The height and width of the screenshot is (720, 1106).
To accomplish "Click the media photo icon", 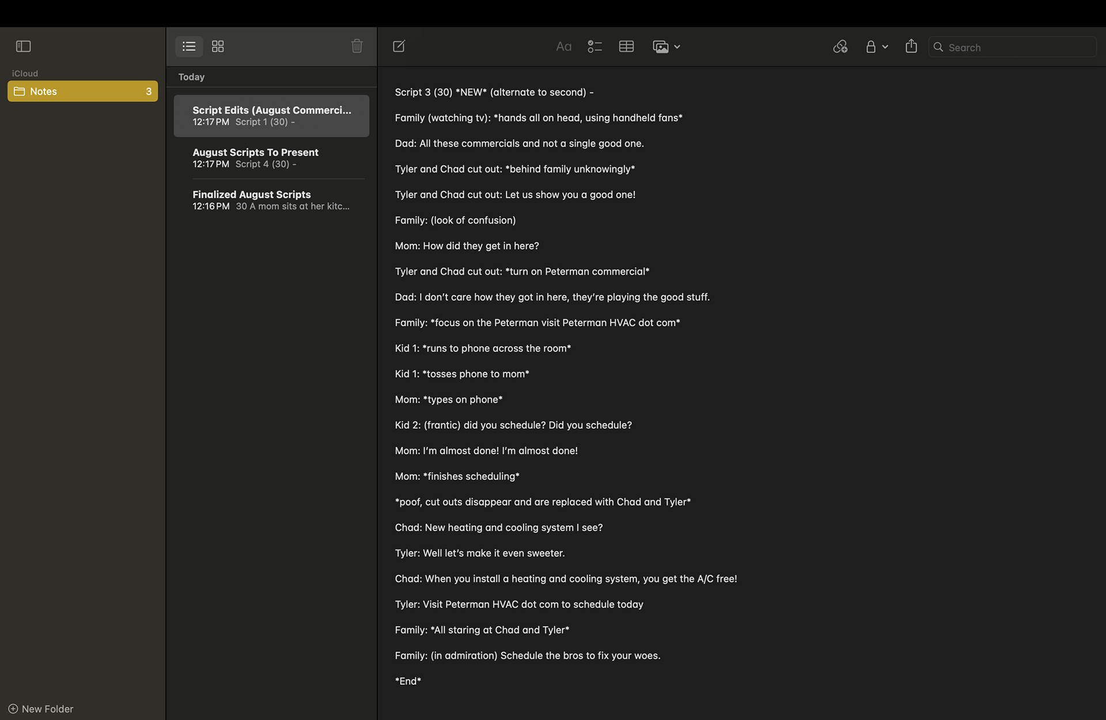I will [x=661, y=47].
